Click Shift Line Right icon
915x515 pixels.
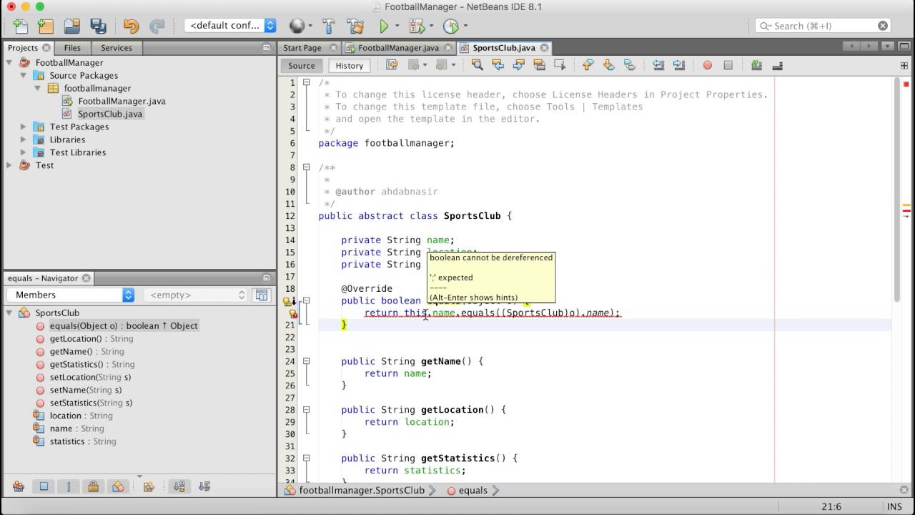pyautogui.click(x=679, y=65)
